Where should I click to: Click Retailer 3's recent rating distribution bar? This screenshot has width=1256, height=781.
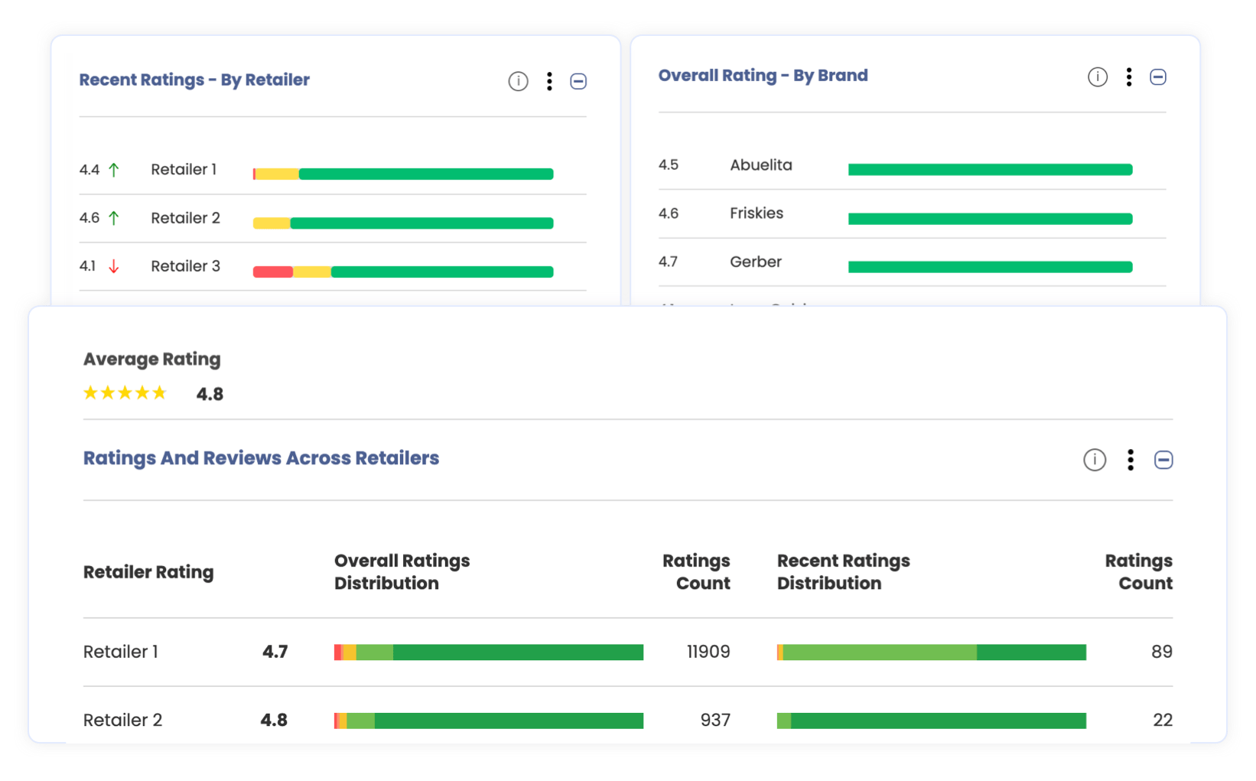[402, 271]
